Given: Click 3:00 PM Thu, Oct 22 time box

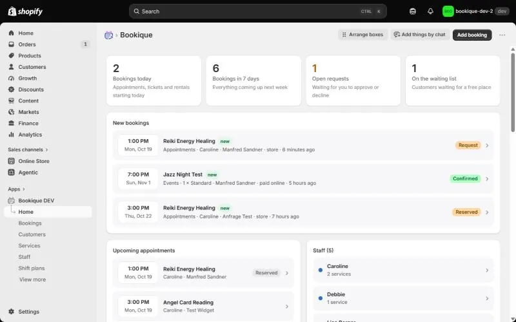Looking at the screenshot, I should pyautogui.click(x=138, y=212).
